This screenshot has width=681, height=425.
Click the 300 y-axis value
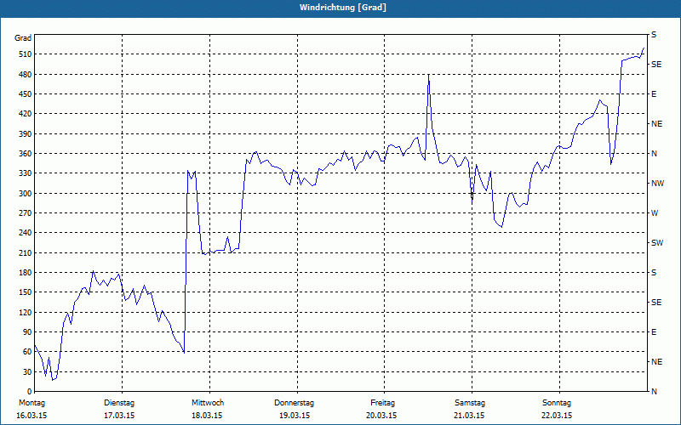point(26,194)
